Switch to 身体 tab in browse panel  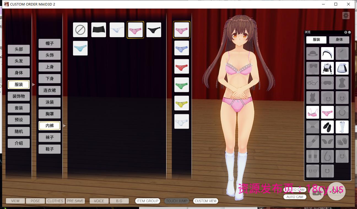(x=339, y=40)
